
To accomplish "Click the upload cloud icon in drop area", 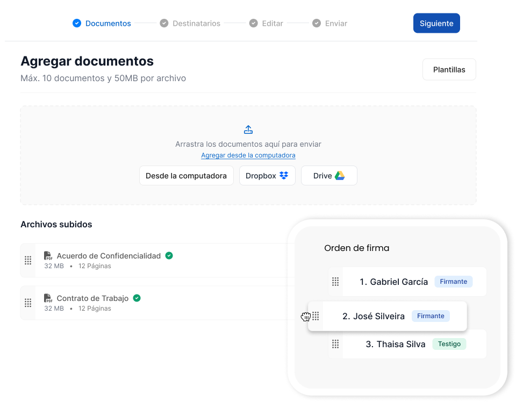I will pyautogui.click(x=248, y=129).
